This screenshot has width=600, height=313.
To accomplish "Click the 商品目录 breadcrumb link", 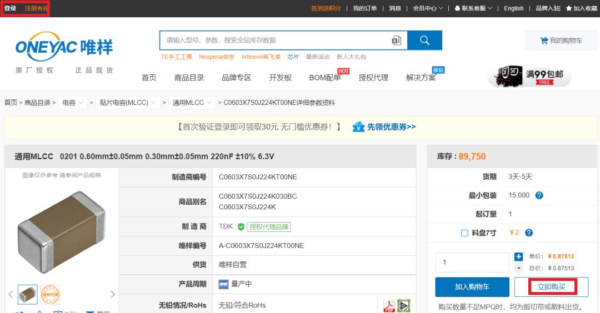I will (38, 103).
